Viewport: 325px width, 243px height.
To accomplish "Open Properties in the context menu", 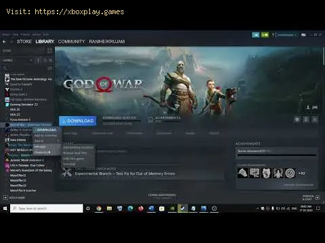I will tap(47, 153).
